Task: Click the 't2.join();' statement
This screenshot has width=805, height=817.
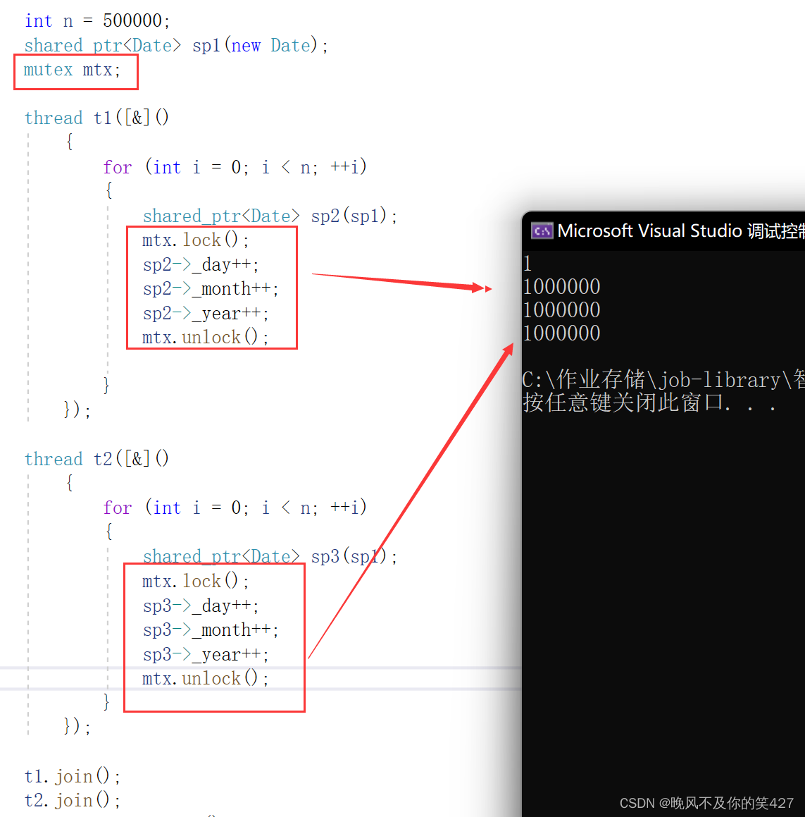Action: click(73, 800)
